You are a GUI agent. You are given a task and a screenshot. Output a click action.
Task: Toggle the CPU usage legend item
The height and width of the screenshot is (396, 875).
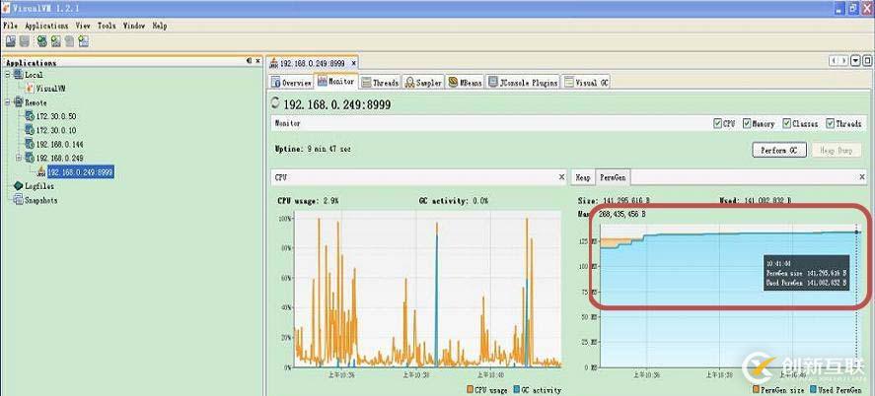tap(487, 390)
